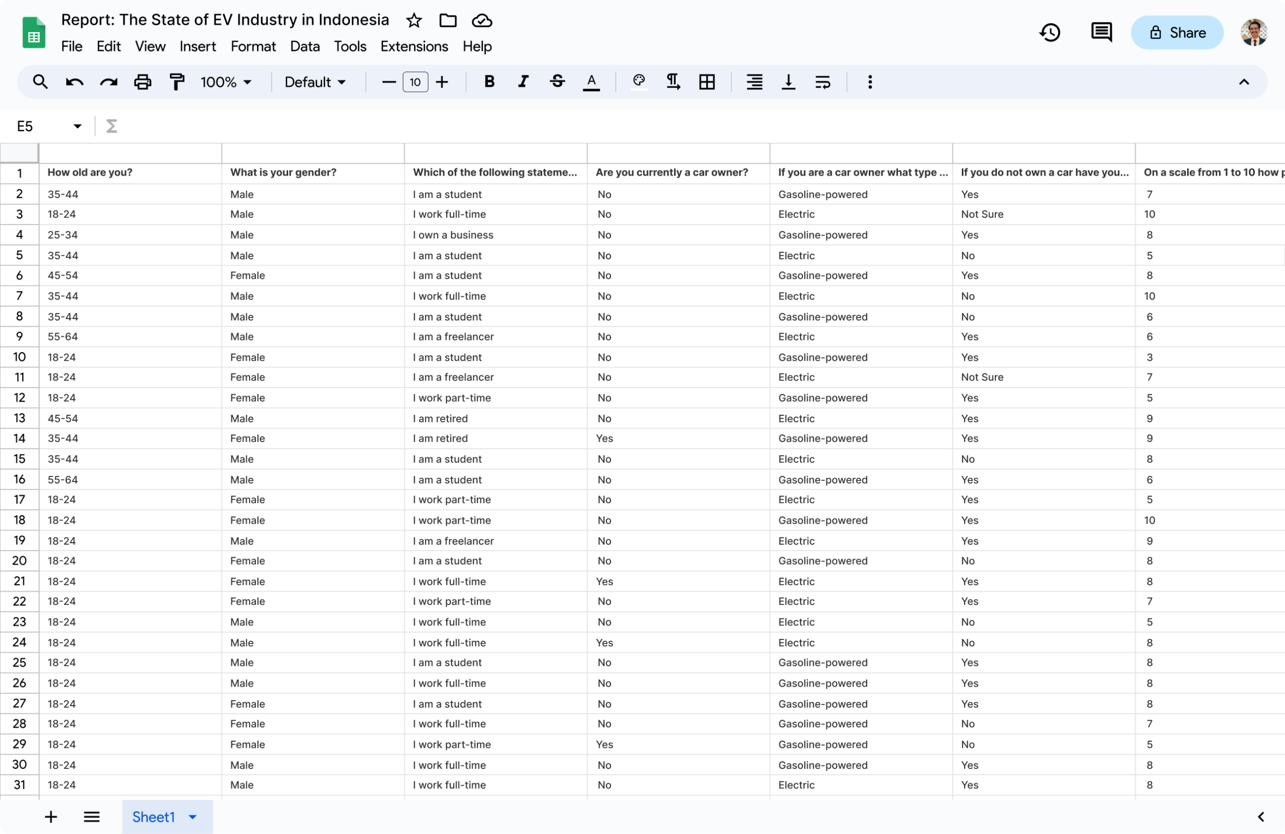
Task: Click the user profile avatar
Action: pyautogui.click(x=1254, y=33)
